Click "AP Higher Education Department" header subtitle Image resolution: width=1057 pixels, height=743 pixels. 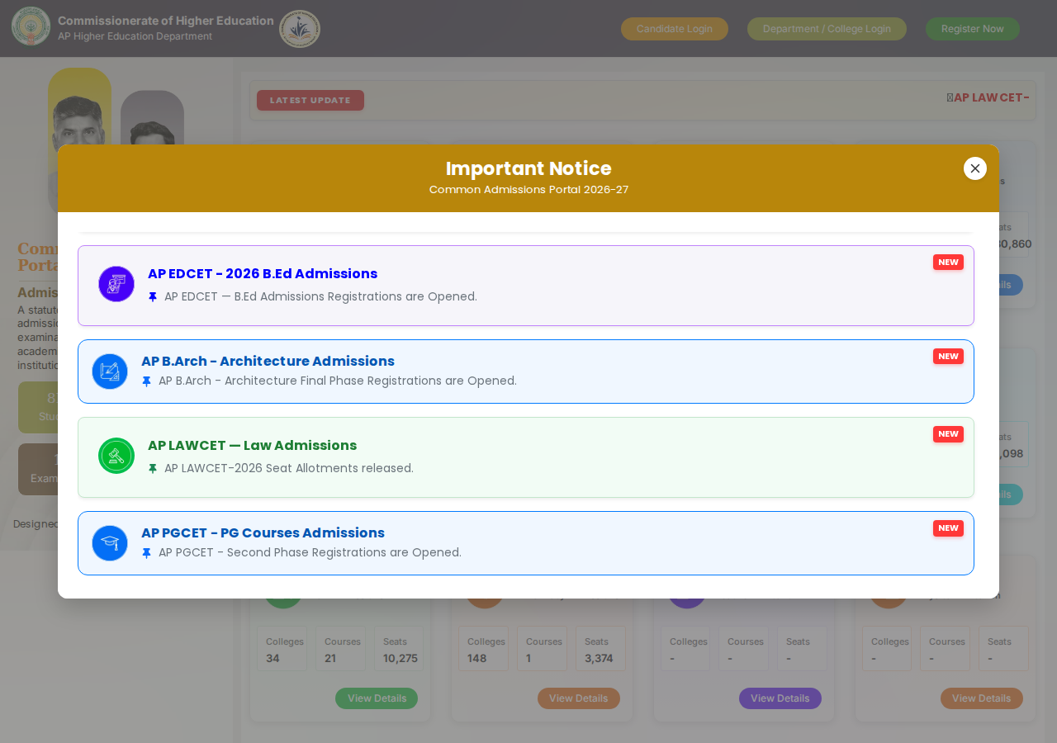[x=135, y=36]
